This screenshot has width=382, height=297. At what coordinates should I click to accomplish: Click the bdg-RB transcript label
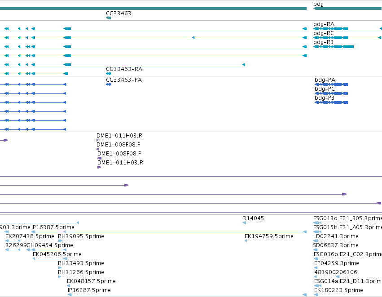click(323, 42)
